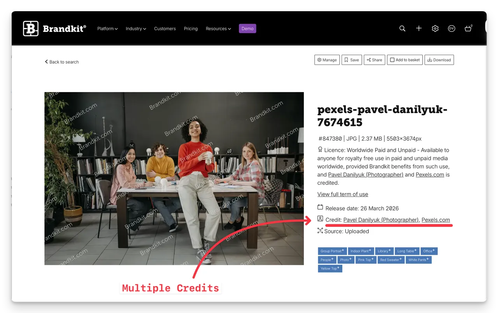The image size is (498, 313).
Task: Toggle the Office tag filter
Action: pos(429,251)
